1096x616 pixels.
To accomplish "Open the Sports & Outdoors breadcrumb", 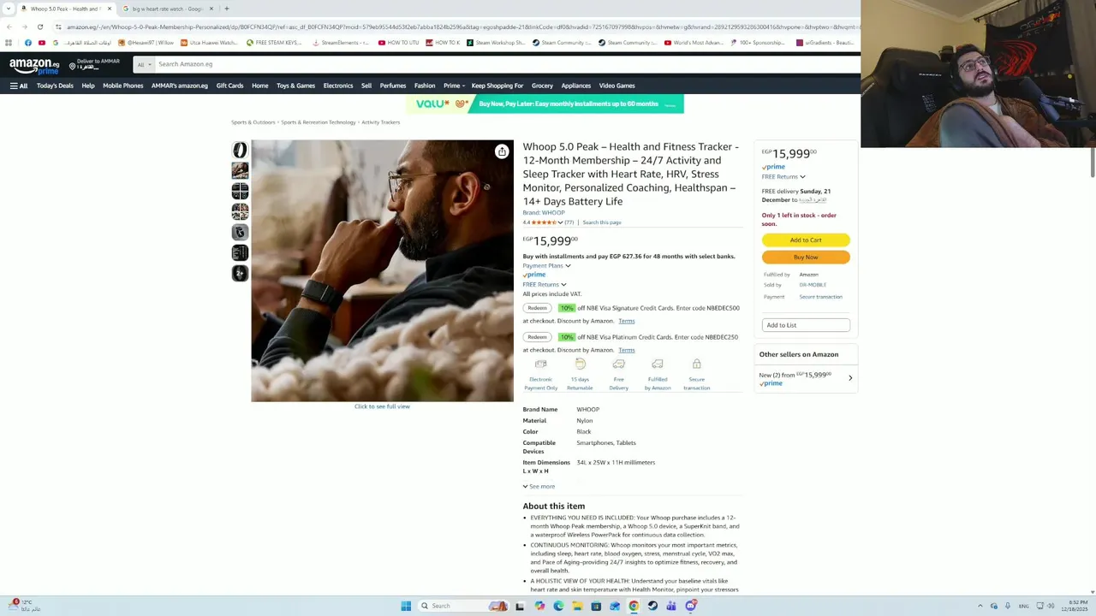I will pyautogui.click(x=253, y=122).
